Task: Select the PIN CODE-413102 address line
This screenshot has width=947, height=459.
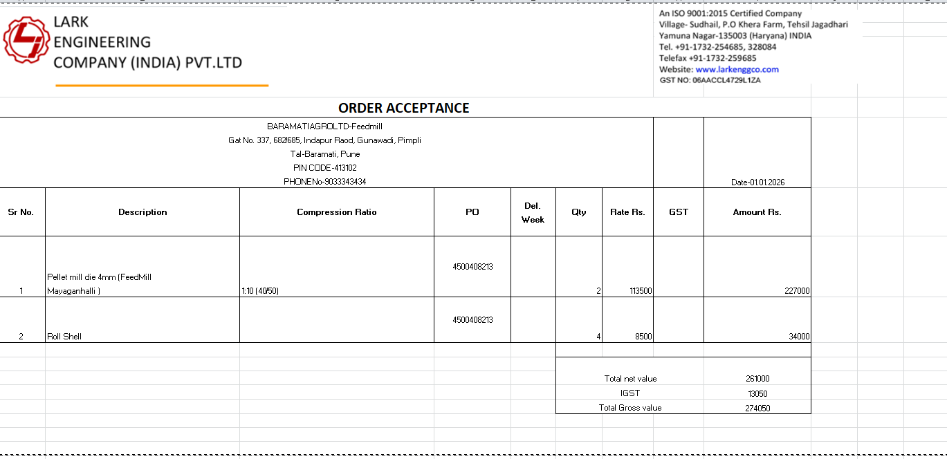Action: click(x=324, y=168)
